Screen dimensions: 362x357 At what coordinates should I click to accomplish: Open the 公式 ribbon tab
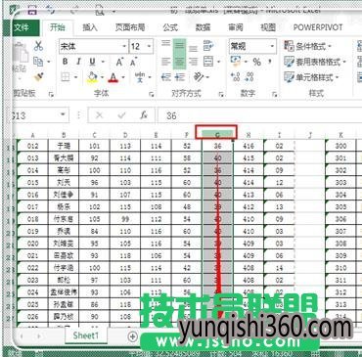(x=170, y=27)
